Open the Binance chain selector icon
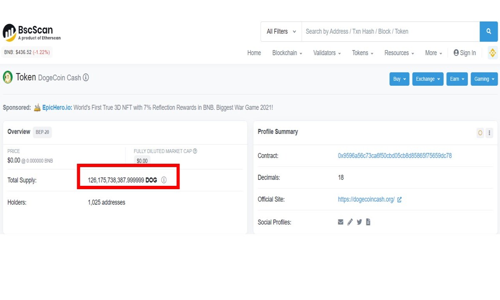 (492, 53)
